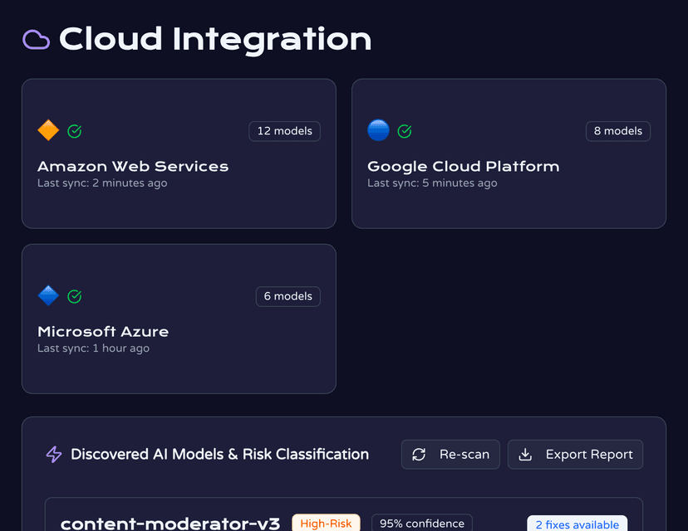
Task: Click the 6 models badge
Action: (x=288, y=296)
